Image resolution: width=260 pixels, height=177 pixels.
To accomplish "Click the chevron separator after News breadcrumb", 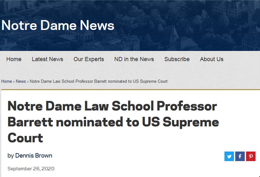I will pyautogui.click(x=28, y=81).
